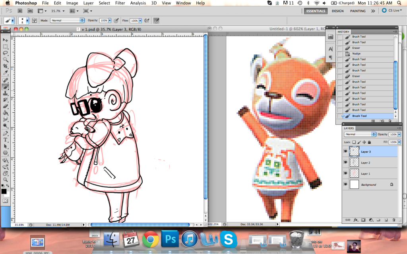Open the Layers panel blend mode dropdown
This screenshot has height=254, width=407.
coord(360,135)
